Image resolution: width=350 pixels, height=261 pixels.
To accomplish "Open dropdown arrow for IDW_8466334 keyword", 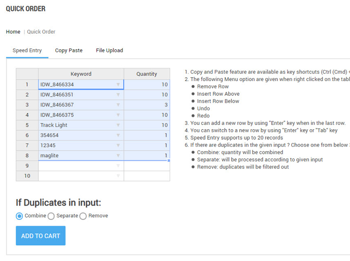I will [118, 85].
